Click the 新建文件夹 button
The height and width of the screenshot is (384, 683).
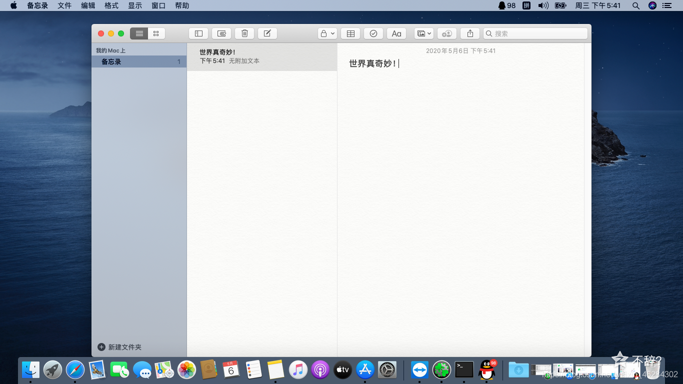[x=120, y=347]
